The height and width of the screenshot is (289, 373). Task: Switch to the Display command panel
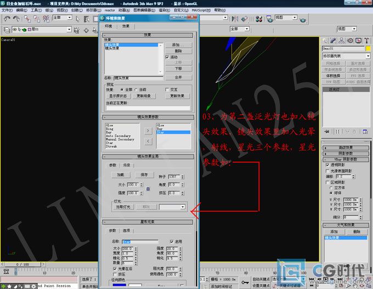(358, 41)
